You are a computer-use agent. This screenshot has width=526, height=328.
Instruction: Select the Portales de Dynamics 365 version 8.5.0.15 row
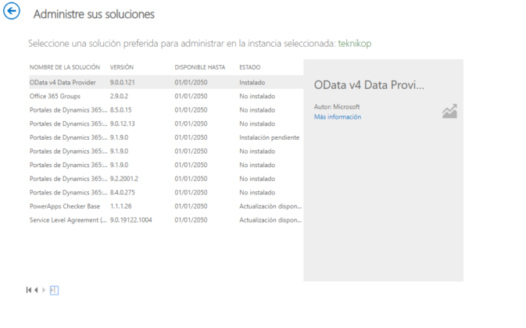[166, 110]
